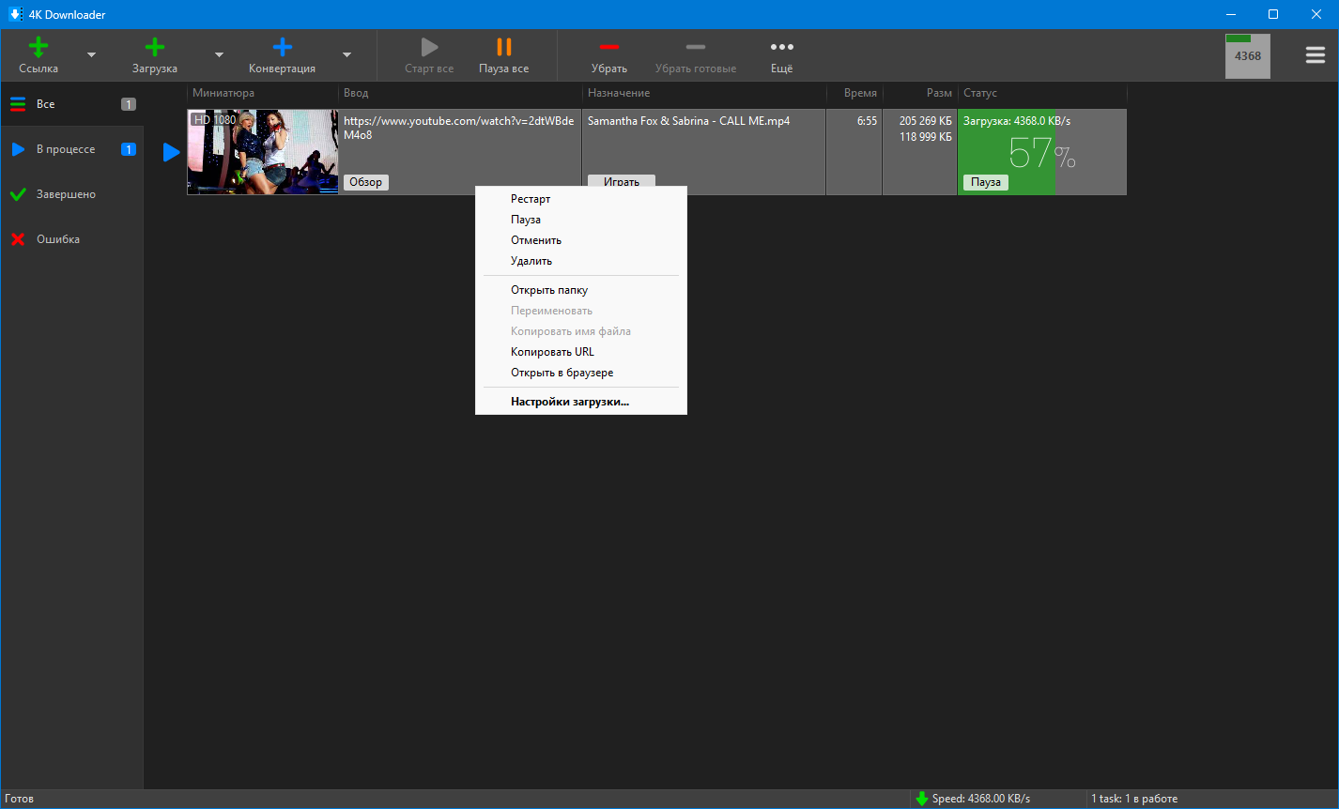Click the green plus Ссылка icon
The image size is (1339, 809).
[38, 48]
